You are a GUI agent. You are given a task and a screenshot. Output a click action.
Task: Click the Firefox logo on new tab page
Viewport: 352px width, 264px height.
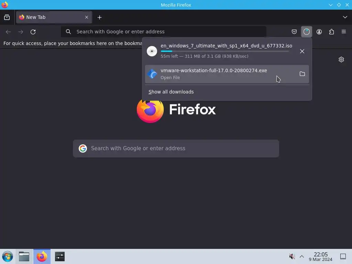[150, 111]
